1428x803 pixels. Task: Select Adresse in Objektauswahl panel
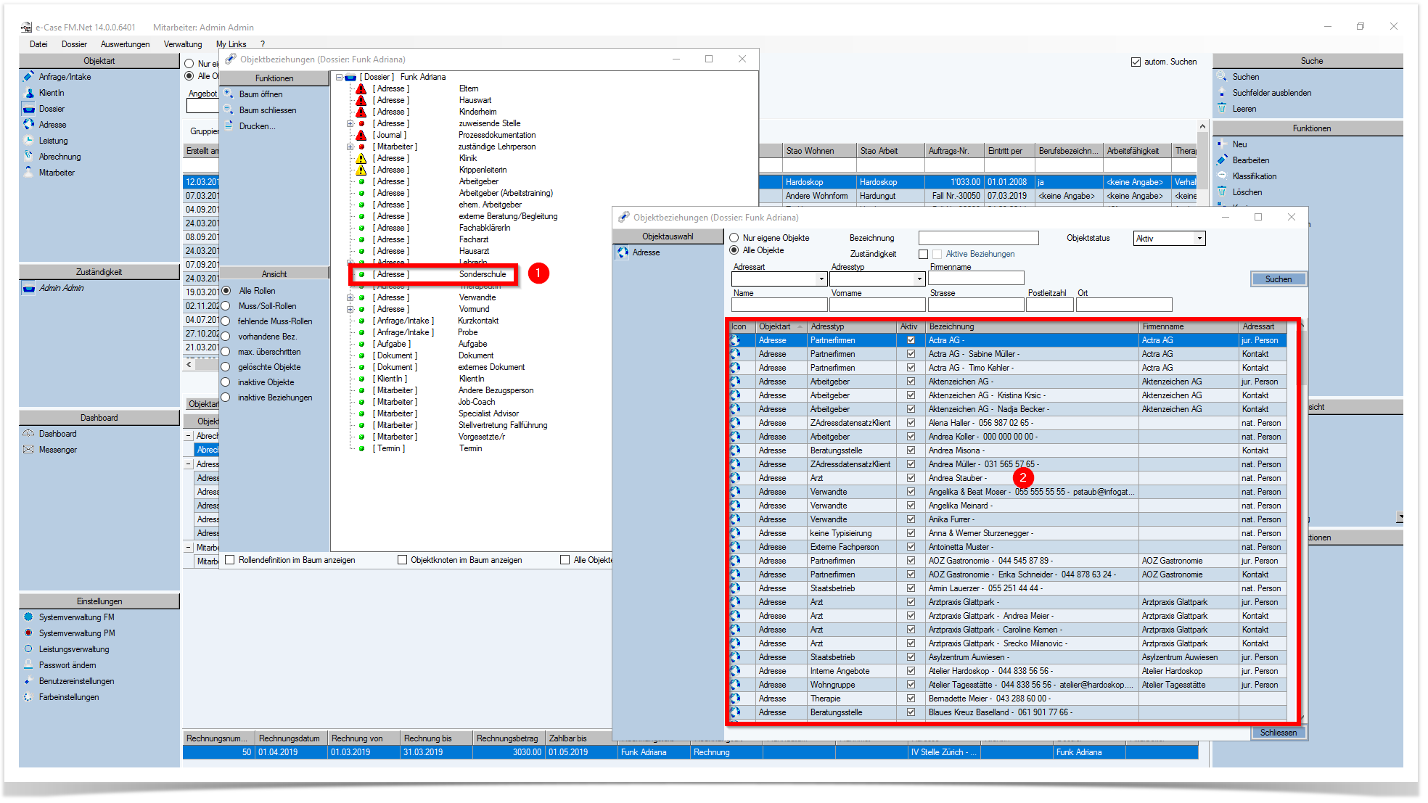tap(646, 252)
